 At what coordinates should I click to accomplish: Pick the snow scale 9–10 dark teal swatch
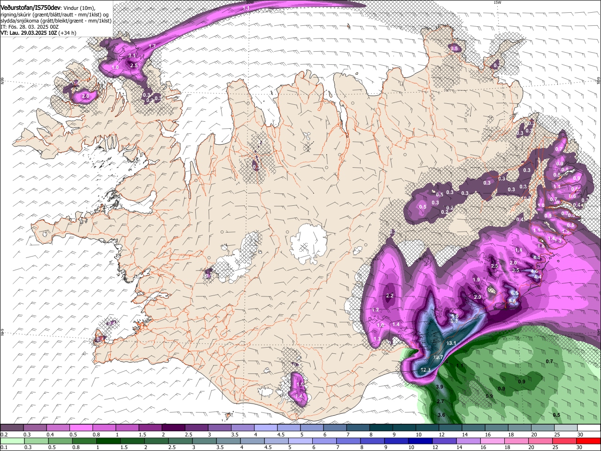coord(405,428)
